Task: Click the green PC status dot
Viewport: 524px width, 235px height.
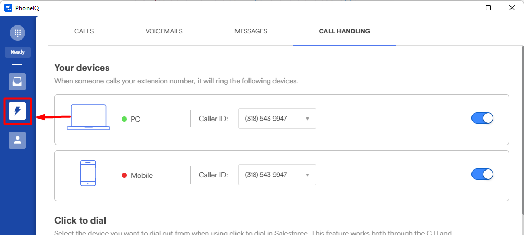Action: pos(124,119)
